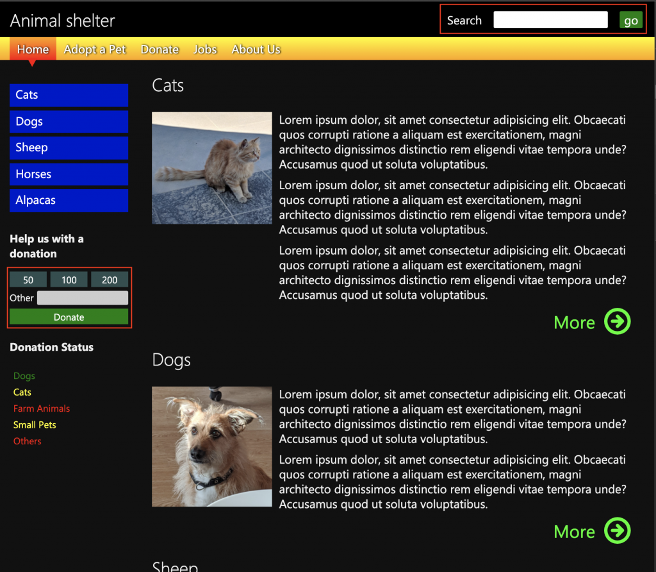Viewport: 656px width, 572px height.
Task: Open Cats donation status link
Action: tap(22, 392)
